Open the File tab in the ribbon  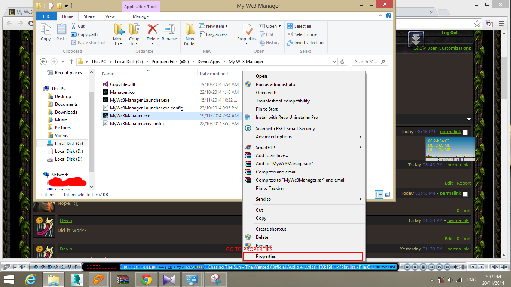click(46, 16)
